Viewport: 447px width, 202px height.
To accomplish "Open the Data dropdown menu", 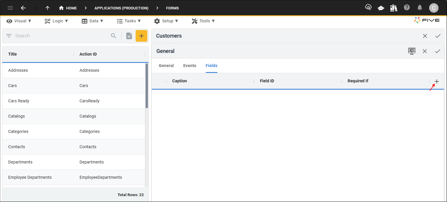I will (x=92, y=21).
